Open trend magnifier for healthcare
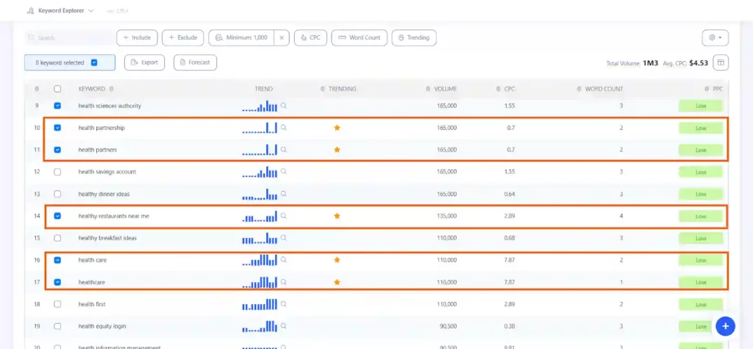The image size is (753, 349). tap(284, 282)
